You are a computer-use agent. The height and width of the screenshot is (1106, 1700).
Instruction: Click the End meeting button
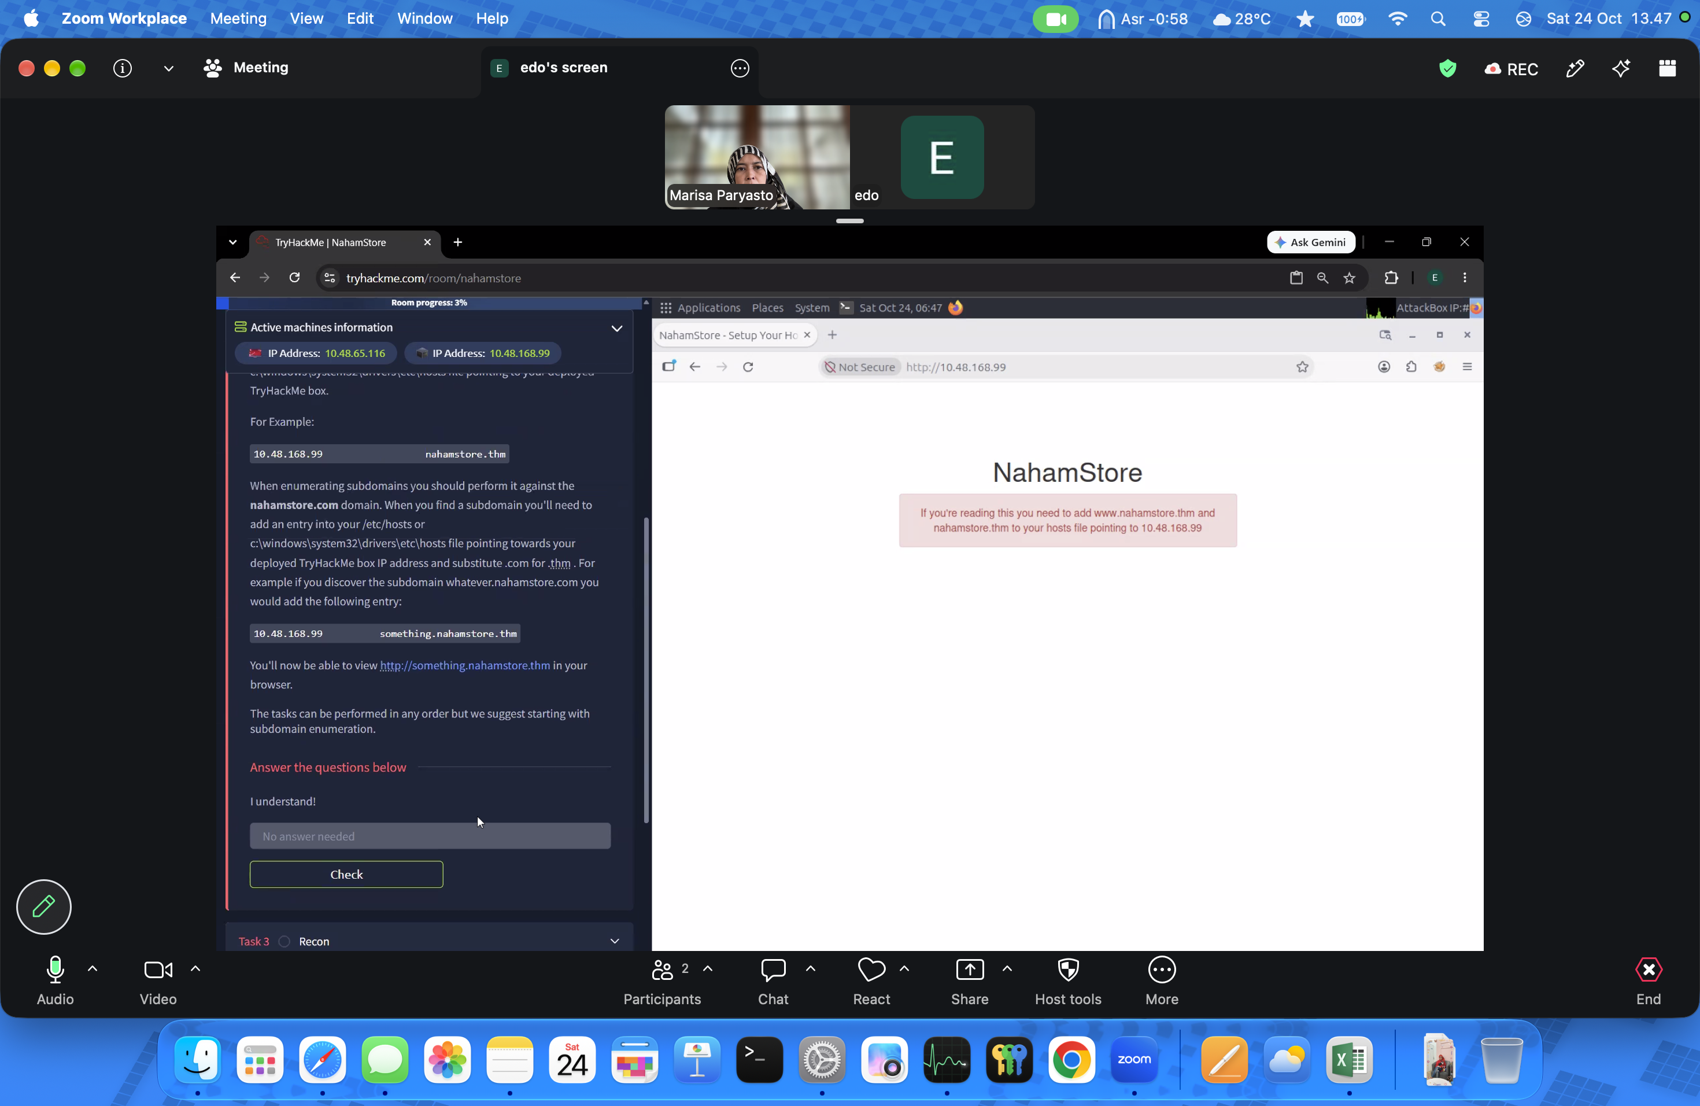click(x=1649, y=981)
